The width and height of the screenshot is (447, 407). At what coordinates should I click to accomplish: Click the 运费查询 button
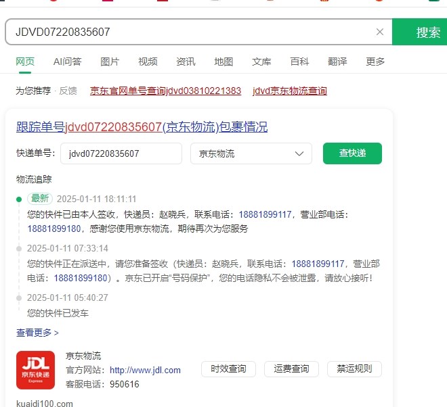pyautogui.click(x=291, y=369)
